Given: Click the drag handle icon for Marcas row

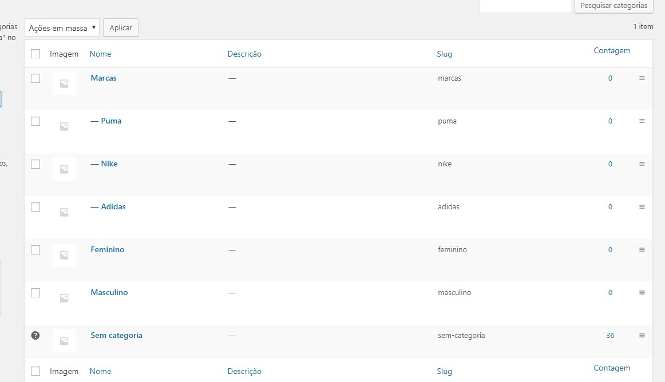Looking at the screenshot, I should pos(642,78).
